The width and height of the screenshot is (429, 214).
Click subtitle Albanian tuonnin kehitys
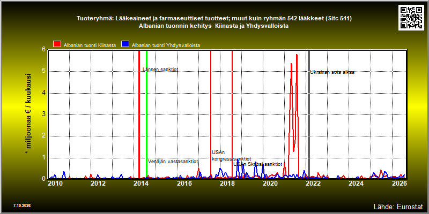[x=214, y=26]
